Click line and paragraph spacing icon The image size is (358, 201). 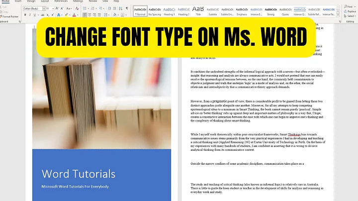click(x=105, y=15)
